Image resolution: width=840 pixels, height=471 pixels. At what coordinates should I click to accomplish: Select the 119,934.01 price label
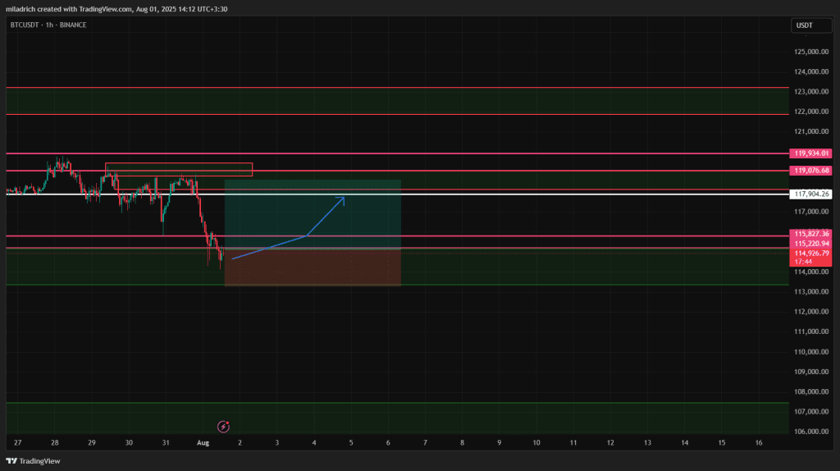tap(813, 153)
